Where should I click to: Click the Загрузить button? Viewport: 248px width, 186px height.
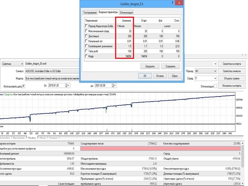click(x=150, y=66)
